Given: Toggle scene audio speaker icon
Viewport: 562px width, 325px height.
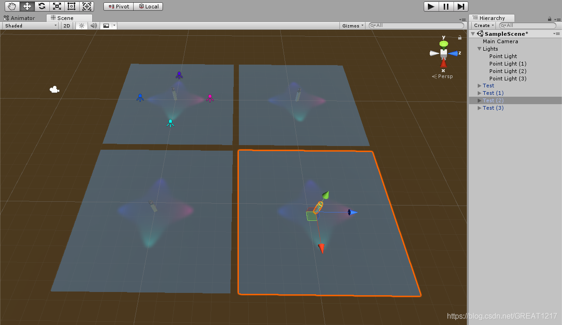Looking at the screenshot, I should click(94, 26).
